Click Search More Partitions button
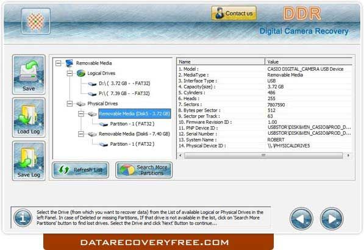This screenshot has width=364, height=250. tap(144, 170)
